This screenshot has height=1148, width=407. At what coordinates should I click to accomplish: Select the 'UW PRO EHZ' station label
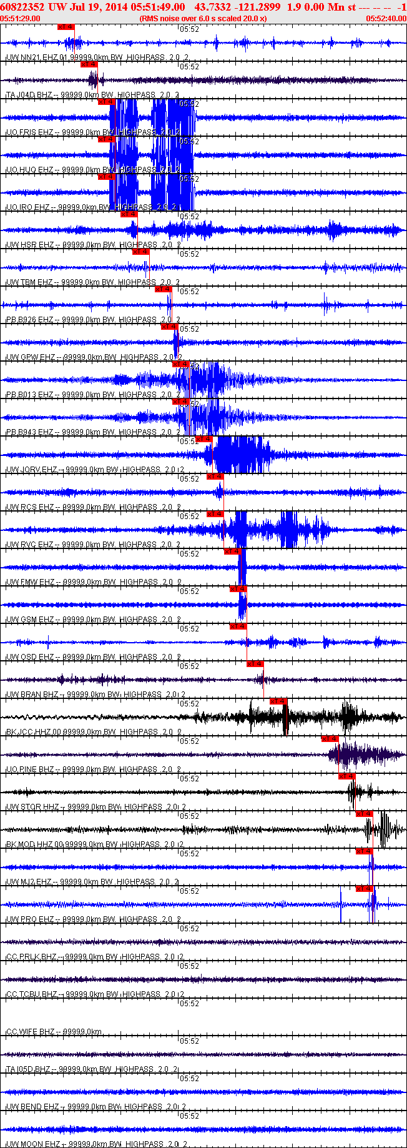pyautogui.click(x=30, y=919)
